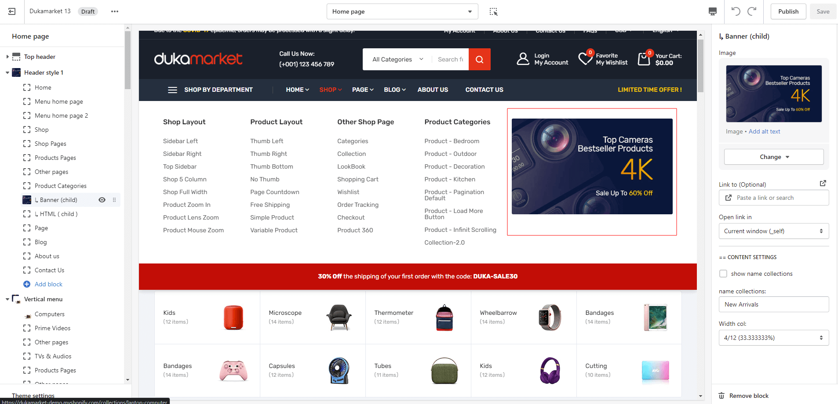Click the name collections text field
The height and width of the screenshot is (404, 838).
[x=773, y=304]
